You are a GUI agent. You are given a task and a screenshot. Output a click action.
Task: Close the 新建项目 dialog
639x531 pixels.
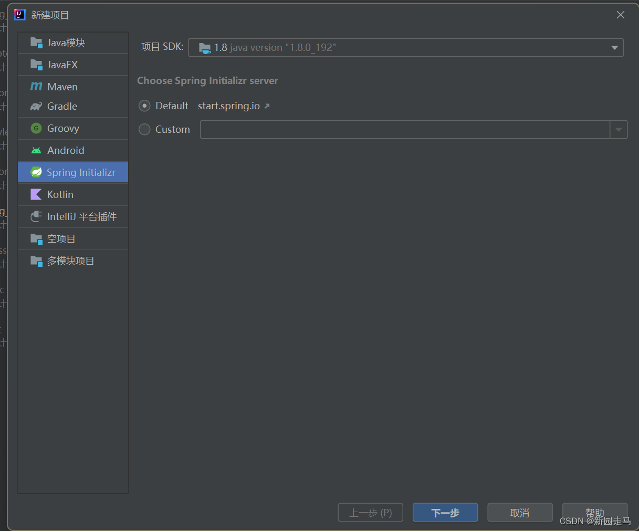(x=621, y=15)
